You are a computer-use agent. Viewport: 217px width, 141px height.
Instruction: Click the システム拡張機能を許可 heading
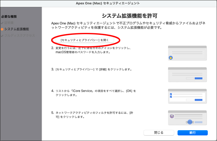click(x=129, y=16)
